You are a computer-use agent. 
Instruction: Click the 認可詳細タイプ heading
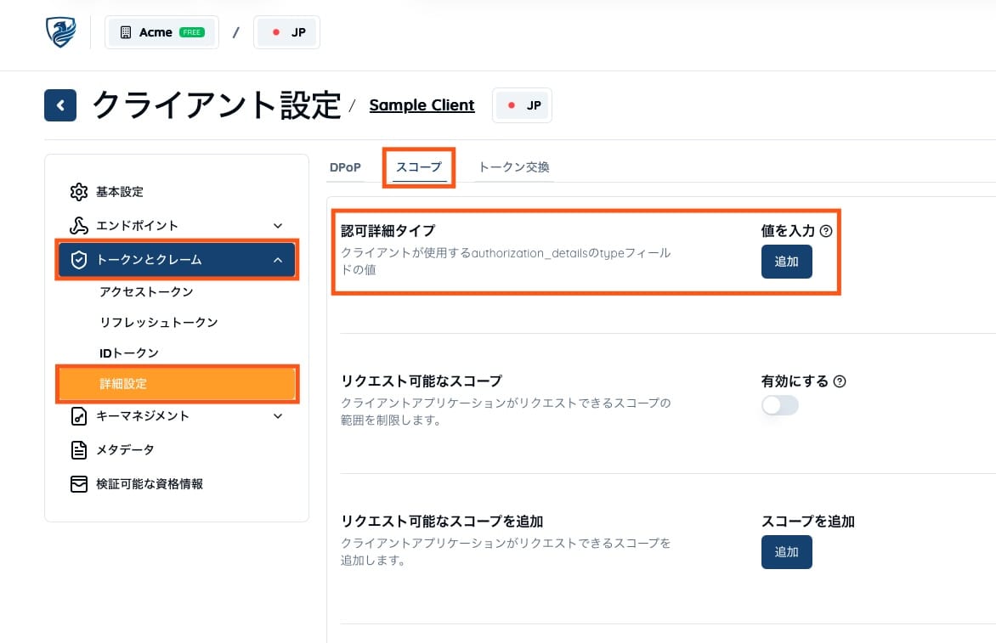click(388, 231)
